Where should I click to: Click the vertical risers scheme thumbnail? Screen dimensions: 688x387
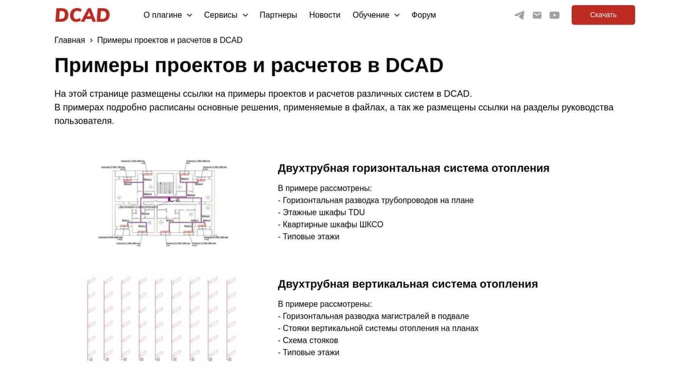[161, 319]
